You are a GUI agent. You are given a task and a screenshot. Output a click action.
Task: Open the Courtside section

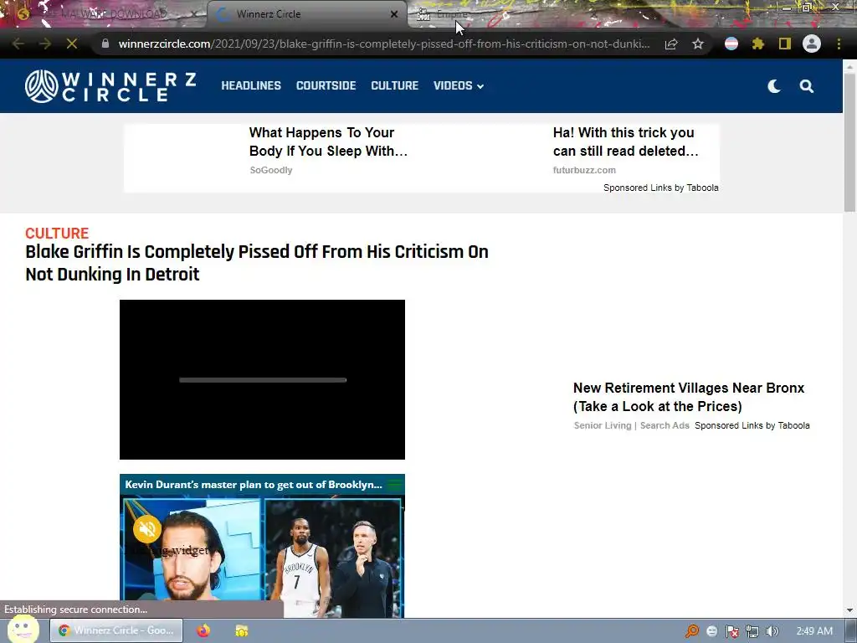(326, 86)
